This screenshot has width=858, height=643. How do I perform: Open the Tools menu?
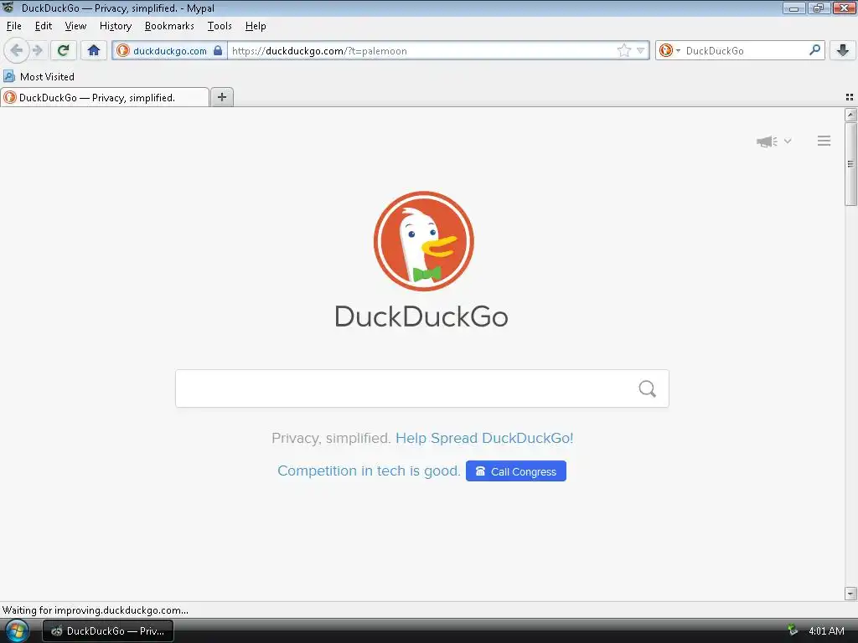[220, 26]
